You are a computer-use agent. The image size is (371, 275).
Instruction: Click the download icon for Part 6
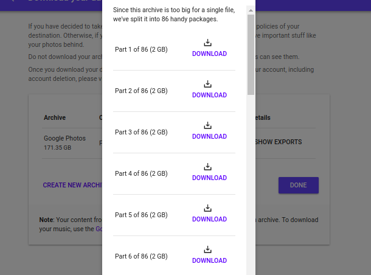(x=207, y=249)
